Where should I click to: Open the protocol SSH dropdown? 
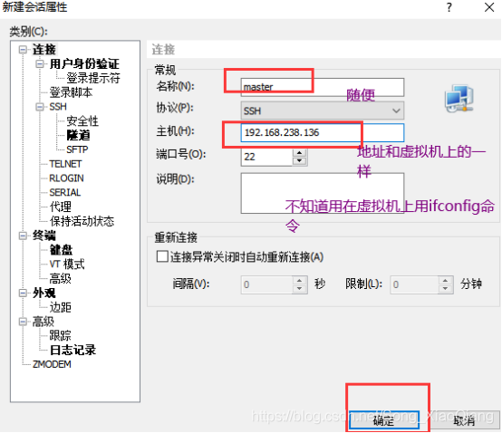(322, 111)
